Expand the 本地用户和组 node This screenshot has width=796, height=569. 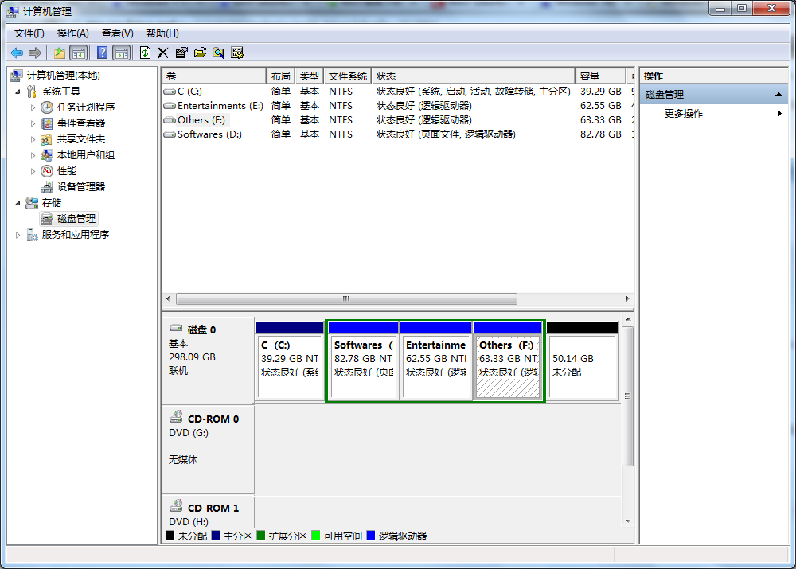(x=33, y=155)
